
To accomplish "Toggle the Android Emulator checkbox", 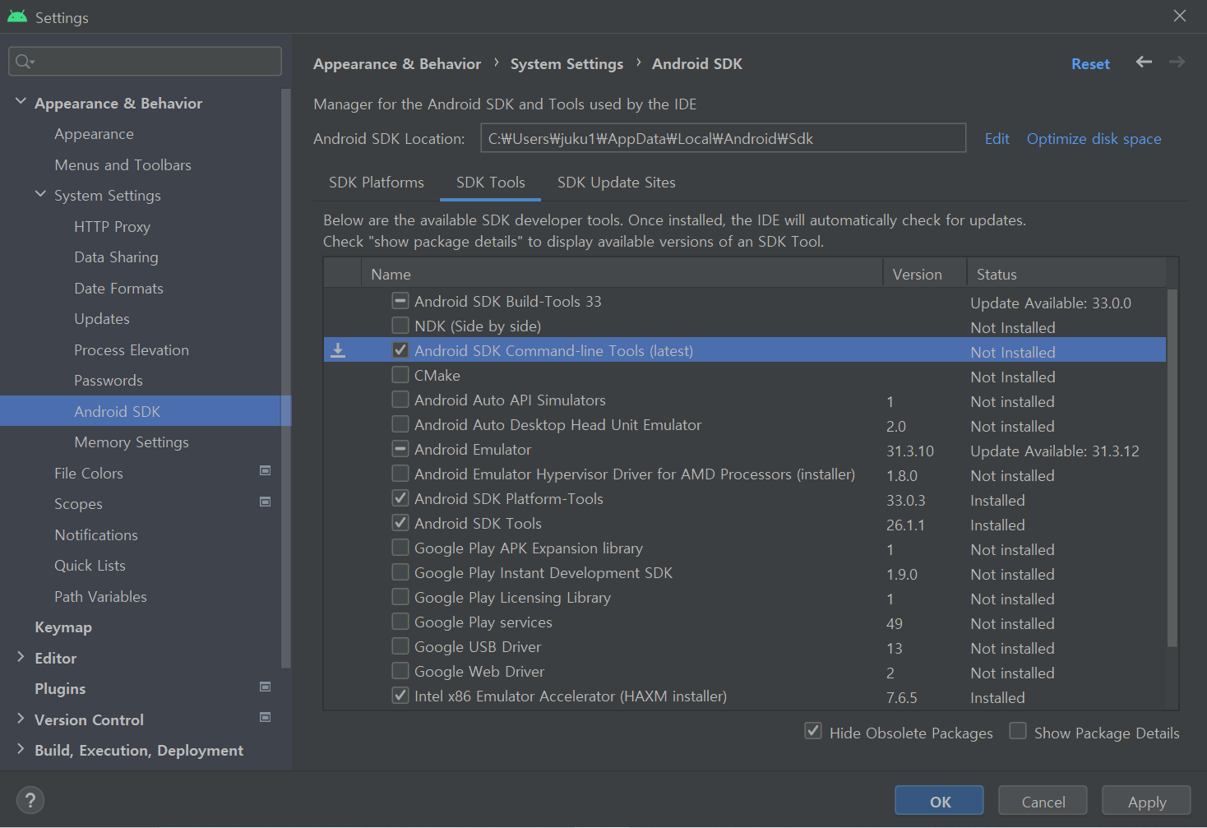I will pos(400,449).
